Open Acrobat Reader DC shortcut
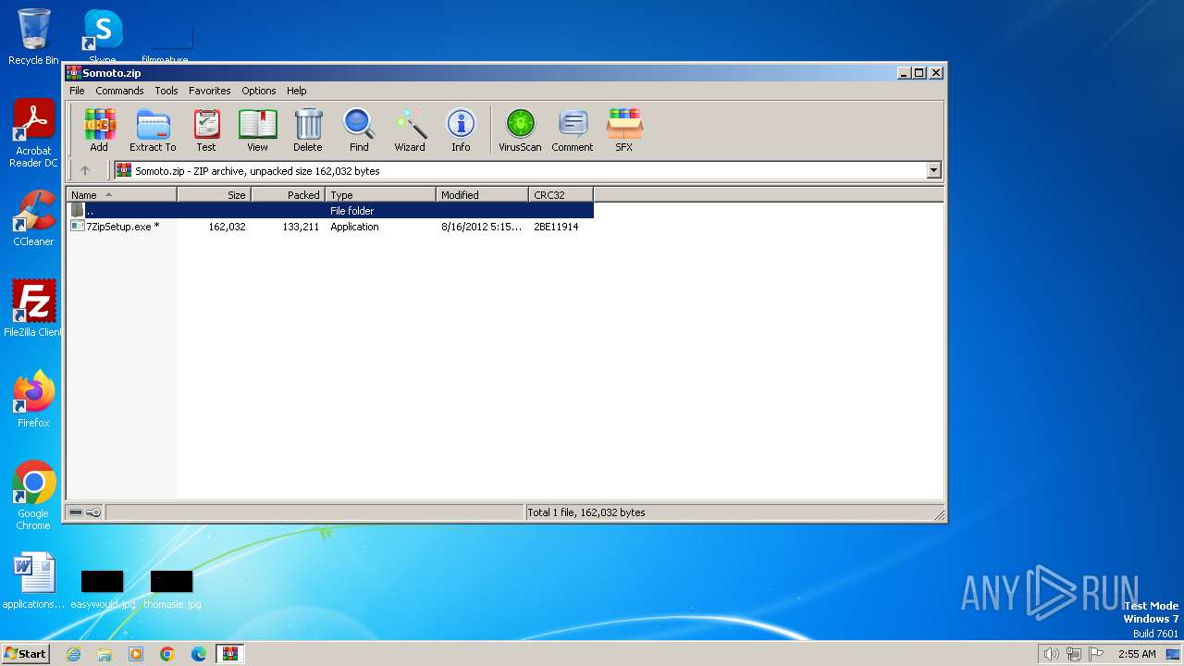Image resolution: width=1184 pixels, height=666 pixels. coord(33,134)
